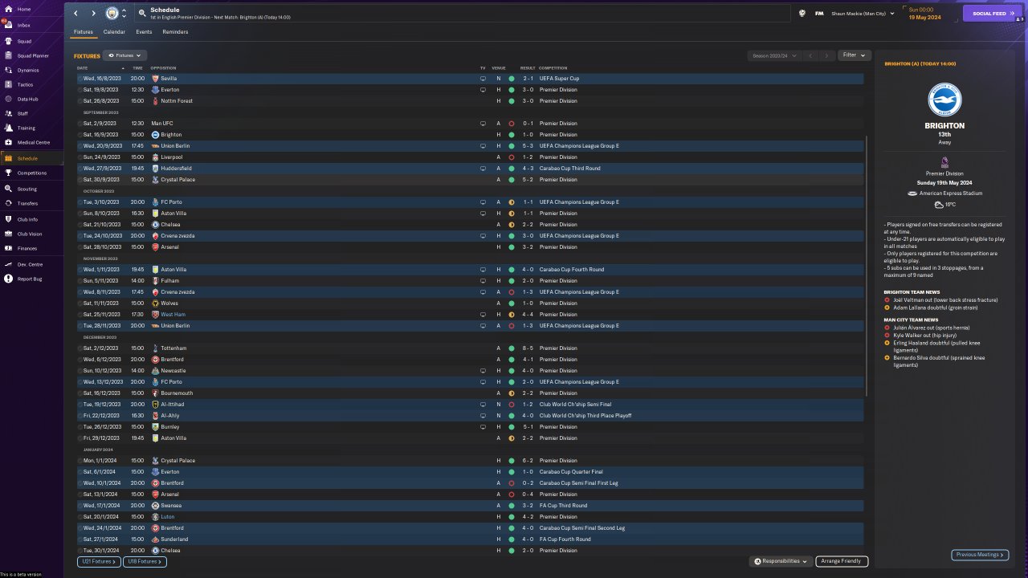
Task: Click the 8 - 5 result
Action: tap(527, 348)
